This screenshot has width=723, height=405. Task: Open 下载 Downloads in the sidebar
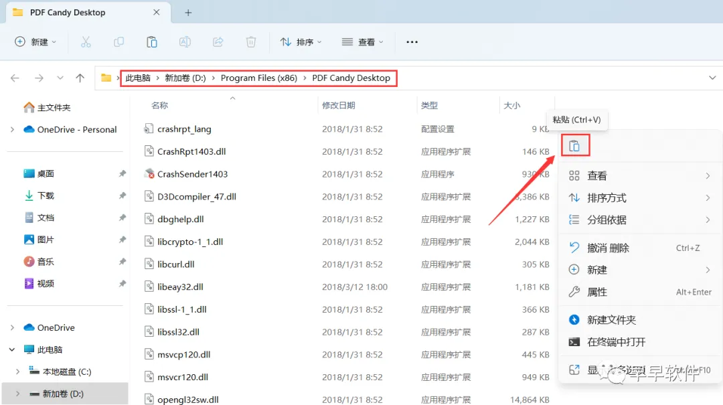tap(39, 195)
